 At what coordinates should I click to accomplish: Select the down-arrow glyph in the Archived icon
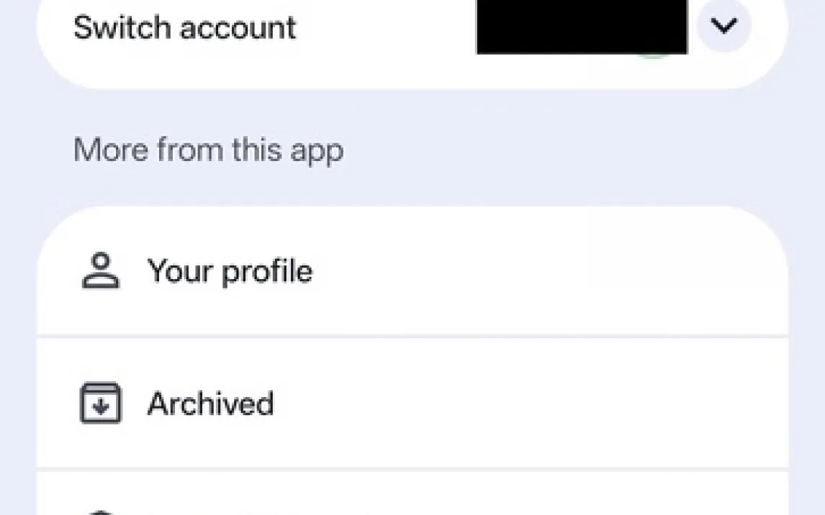click(101, 407)
